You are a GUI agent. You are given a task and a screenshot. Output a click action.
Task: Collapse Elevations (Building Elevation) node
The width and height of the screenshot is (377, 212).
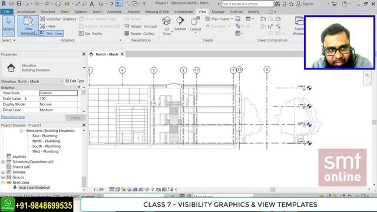click(21, 131)
